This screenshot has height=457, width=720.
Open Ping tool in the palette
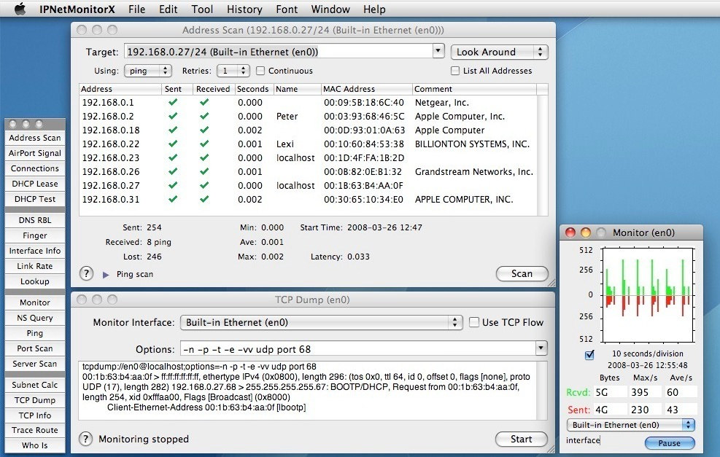coord(35,333)
